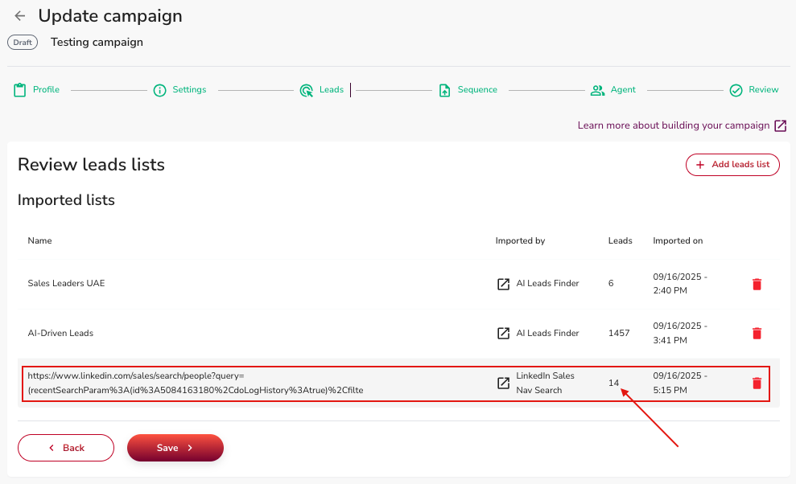Click the Agent people step icon
The width and height of the screenshot is (796, 484).
597,90
